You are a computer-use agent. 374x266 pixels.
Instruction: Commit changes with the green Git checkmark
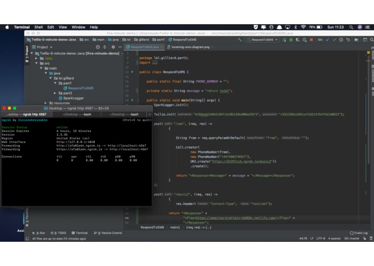click(x=334, y=40)
